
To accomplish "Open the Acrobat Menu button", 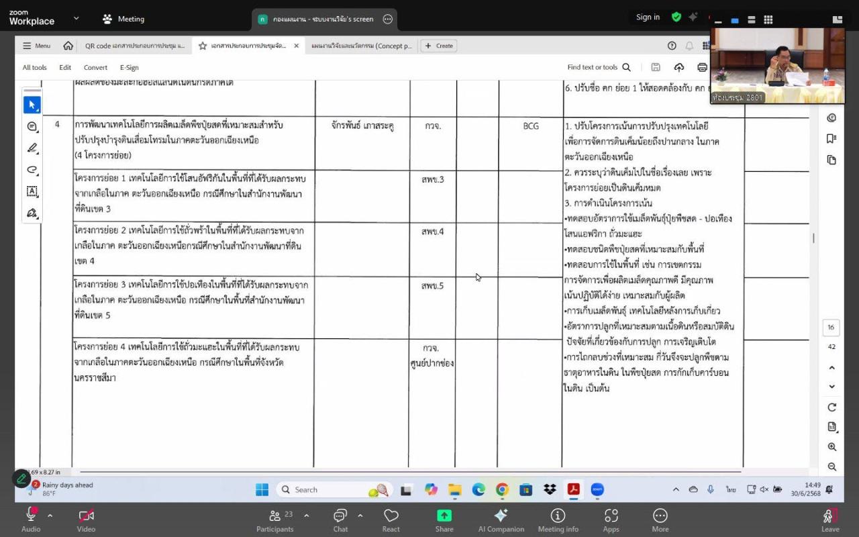I will (36, 46).
